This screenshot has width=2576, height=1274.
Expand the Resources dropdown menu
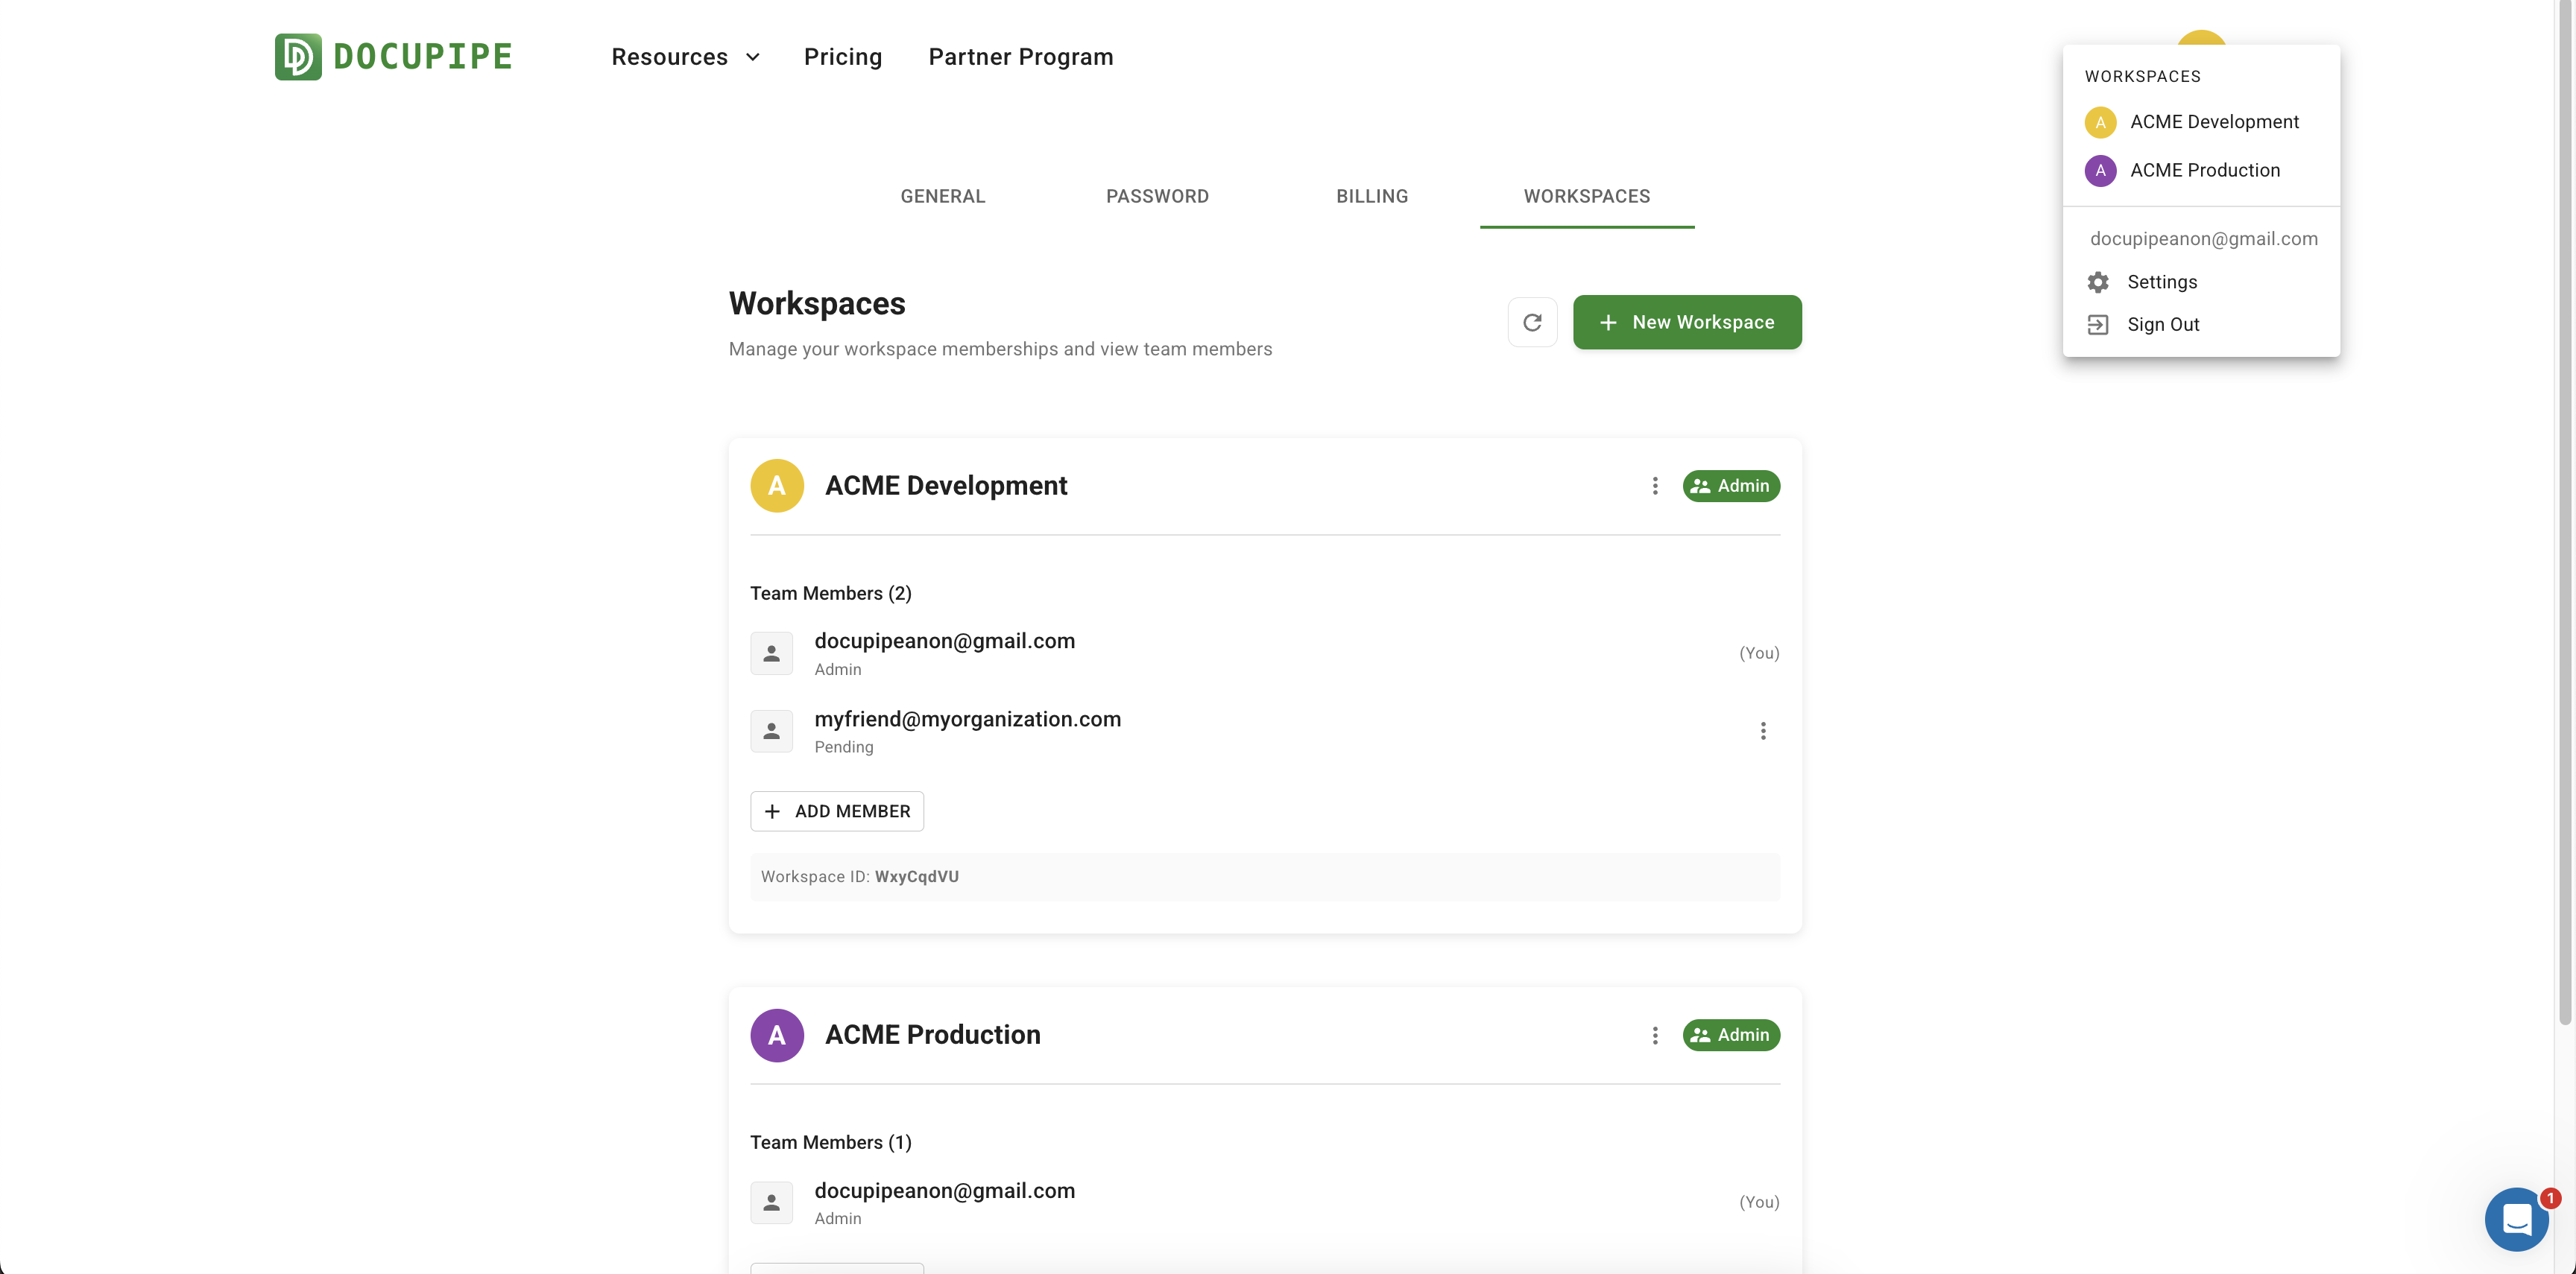(685, 57)
